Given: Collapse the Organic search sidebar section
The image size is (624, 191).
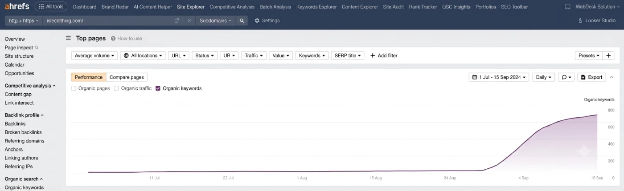Looking at the screenshot, I should pos(24,179).
